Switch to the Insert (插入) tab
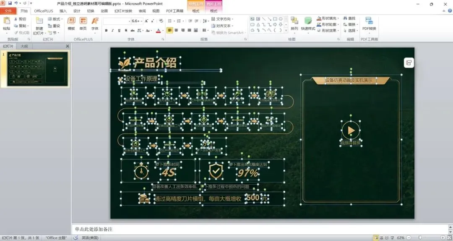The width and height of the screenshot is (453, 241). 63,10
